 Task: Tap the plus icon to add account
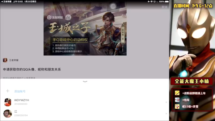[x=8, y=91]
